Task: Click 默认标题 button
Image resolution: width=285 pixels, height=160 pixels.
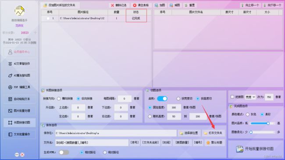Action: [x=215, y=143]
